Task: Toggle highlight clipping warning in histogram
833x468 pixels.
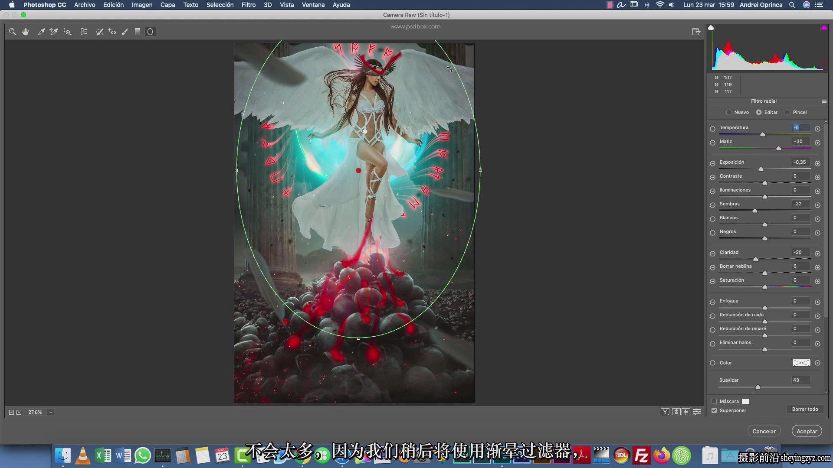Action: pyautogui.click(x=823, y=28)
